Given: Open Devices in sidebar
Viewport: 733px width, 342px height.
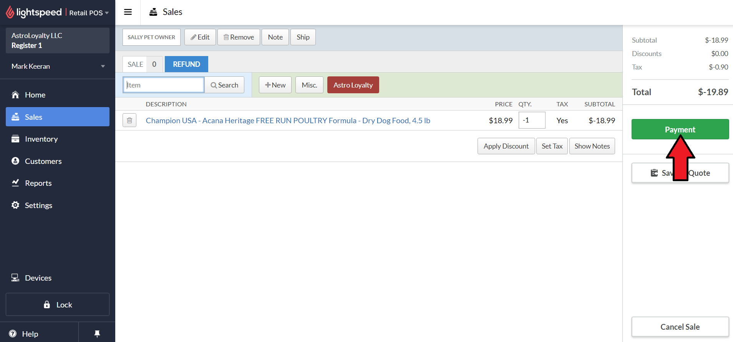Looking at the screenshot, I should pyautogui.click(x=58, y=278).
